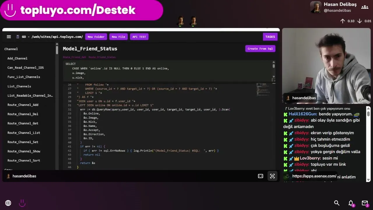Viewport: 373px width, 210px height.
Task: Click Lov3berry username in 'sesin mi' message
Action: 310,158
